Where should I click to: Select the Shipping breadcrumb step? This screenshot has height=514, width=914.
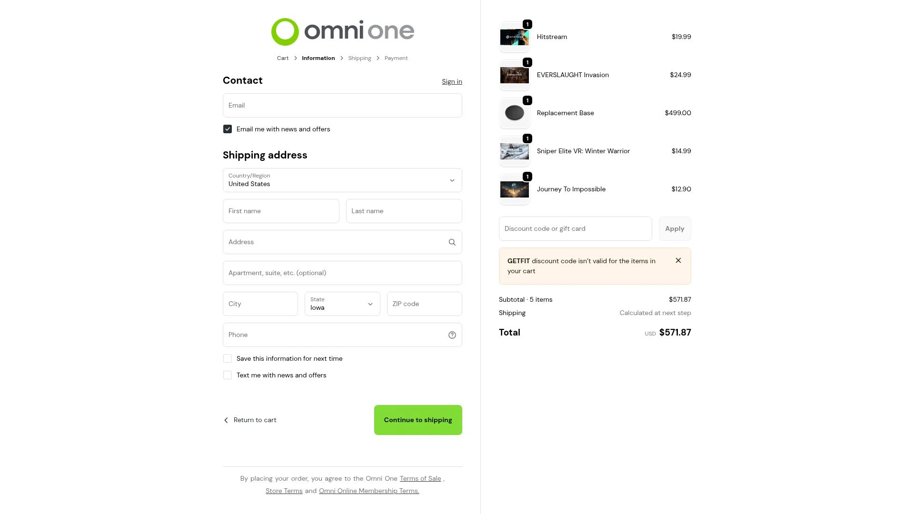click(x=359, y=58)
